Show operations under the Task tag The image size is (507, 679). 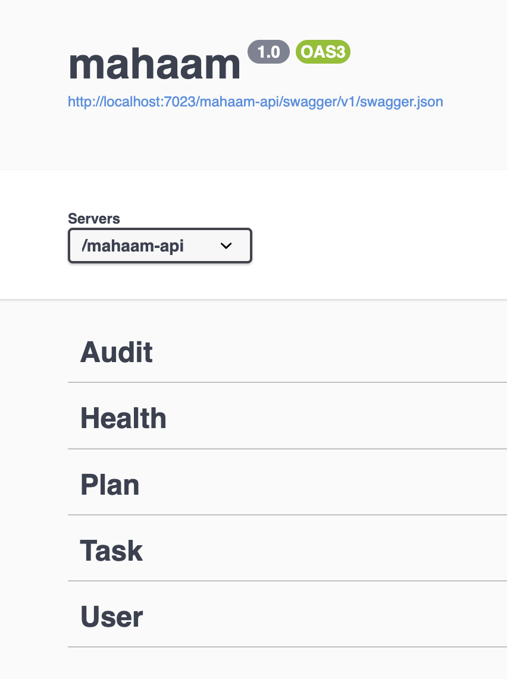[x=112, y=551]
